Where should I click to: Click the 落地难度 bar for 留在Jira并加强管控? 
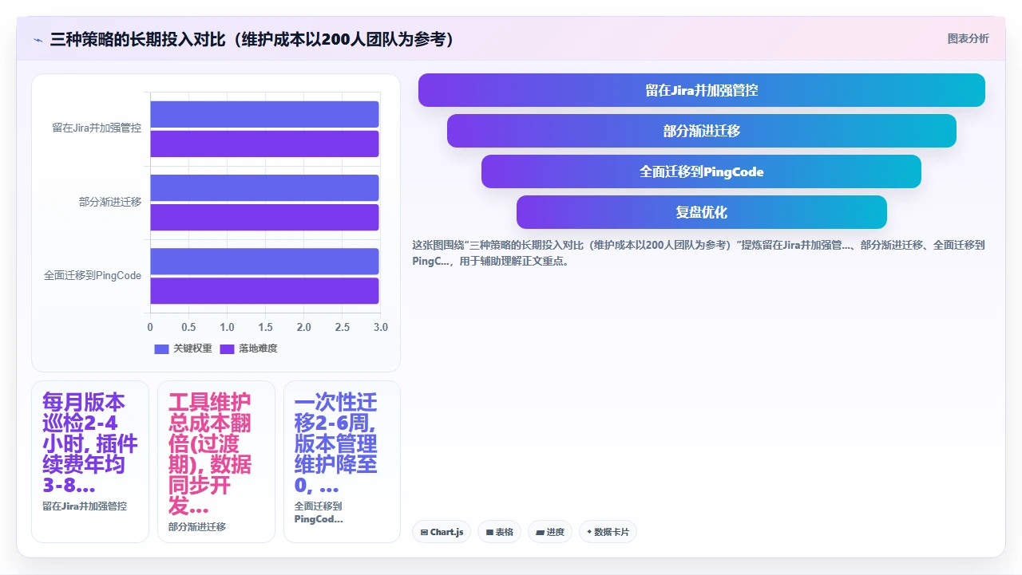[264, 144]
